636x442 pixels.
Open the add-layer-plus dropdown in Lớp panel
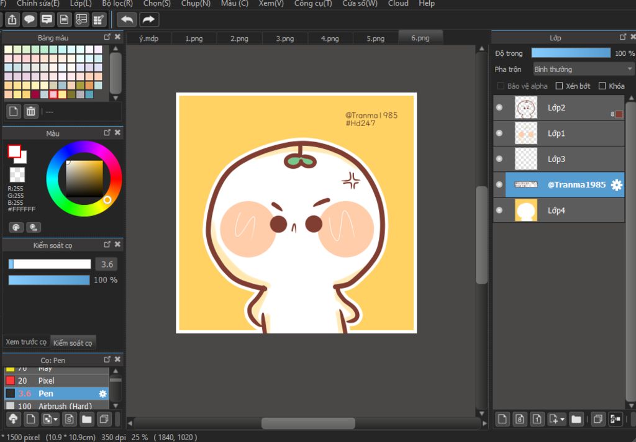(x=562, y=419)
